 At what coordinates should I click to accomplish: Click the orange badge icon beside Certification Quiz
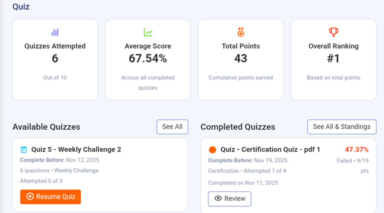pos(212,150)
